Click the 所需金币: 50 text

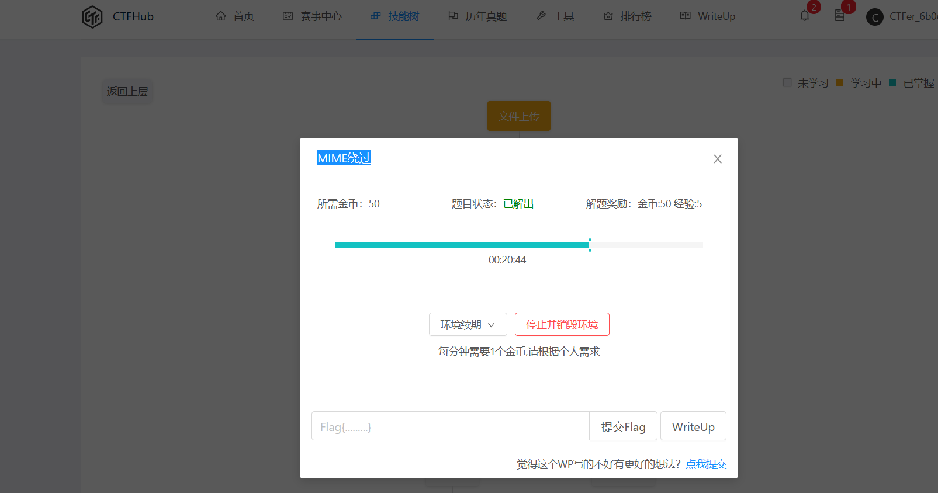tap(348, 204)
